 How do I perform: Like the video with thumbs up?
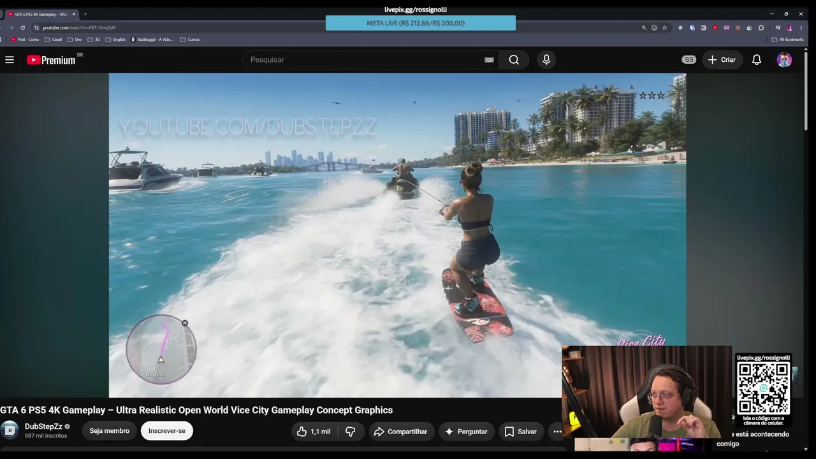click(x=314, y=432)
